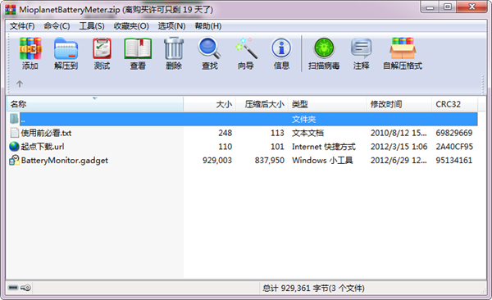Click date 2012/6/29 12...
The height and width of the screenshot is (300, 492).
tap(399, 161)
